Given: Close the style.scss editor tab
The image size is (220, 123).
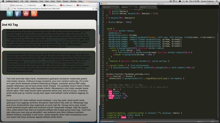Looking at the screenshot, I should click(x=136, y=7).
